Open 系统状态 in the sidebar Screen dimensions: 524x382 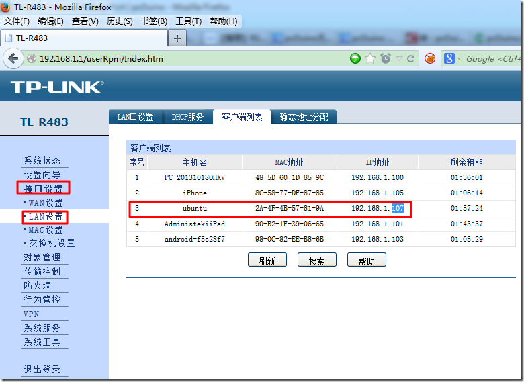[42, 160]
